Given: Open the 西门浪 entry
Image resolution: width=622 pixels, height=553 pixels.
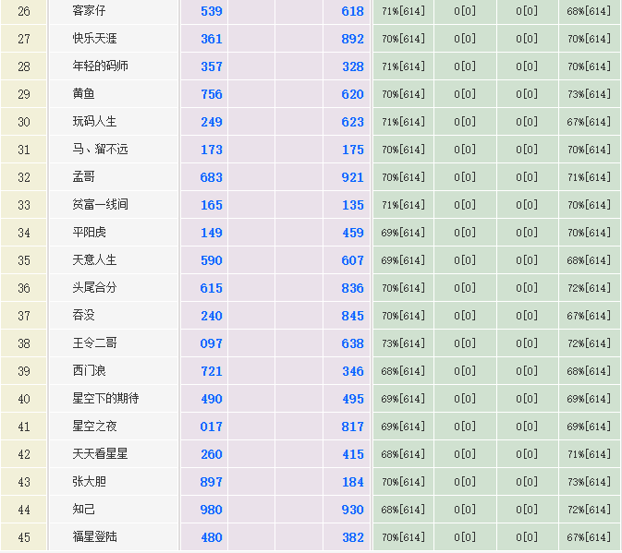Looking at the screenshot, I should click(90, 371).
